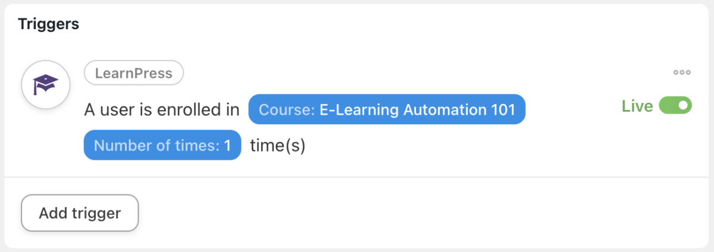
Task: Click the green track of the Live toggle
Action: (x=668, y=106)
